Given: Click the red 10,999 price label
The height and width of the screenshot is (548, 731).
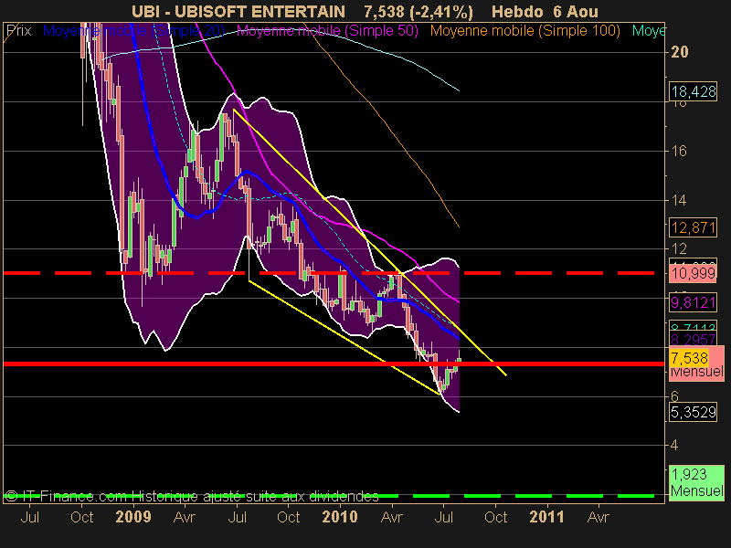Looking at the screenshot, I should point(694,273).
